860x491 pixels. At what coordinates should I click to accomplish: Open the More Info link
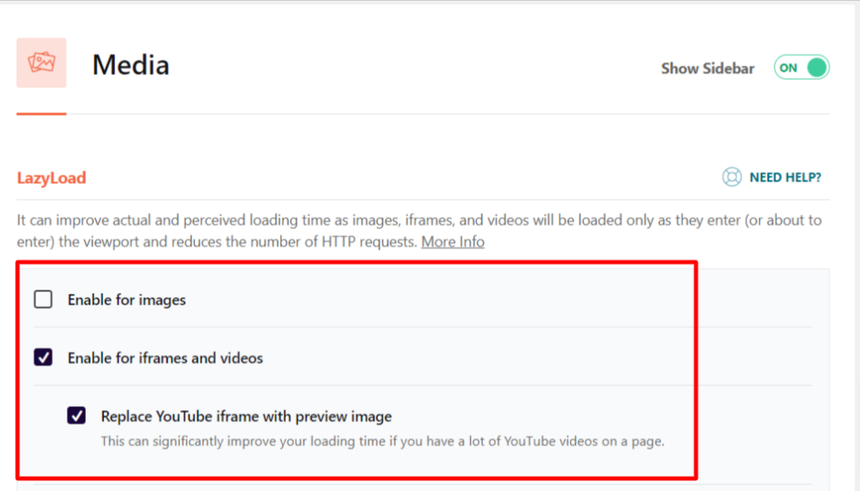click(453, 241)
